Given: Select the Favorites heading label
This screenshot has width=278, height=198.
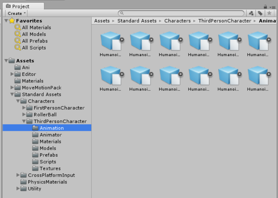Looking at the screenshot, I should pyautogui.click(x=29, y=21).
